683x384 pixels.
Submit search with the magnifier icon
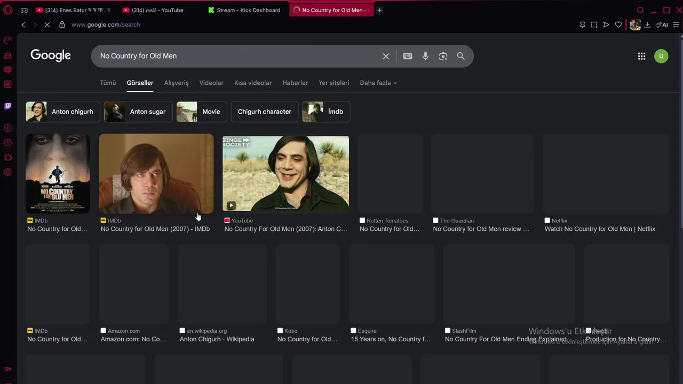(460, 56)
